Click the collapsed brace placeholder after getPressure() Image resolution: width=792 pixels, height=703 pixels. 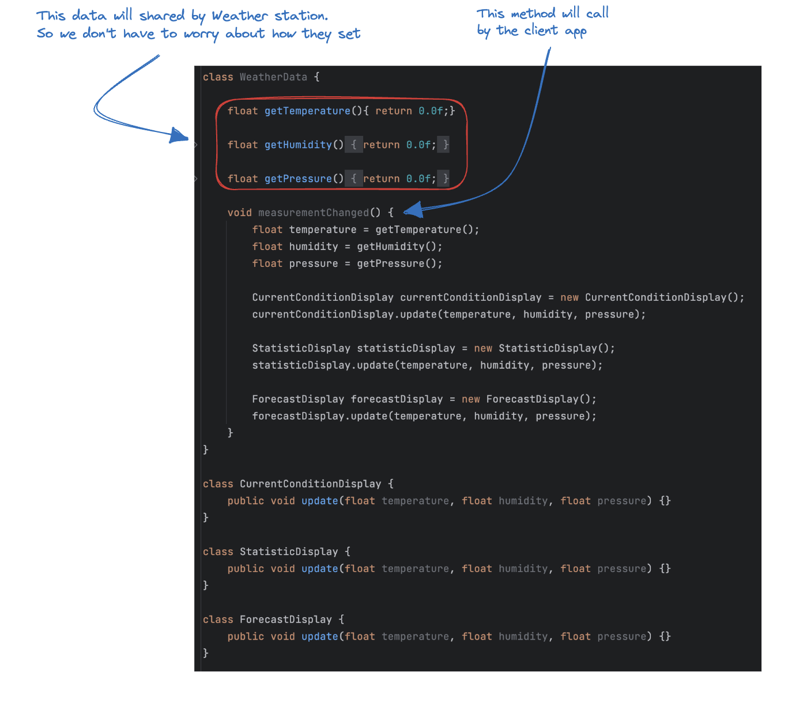click(353, 179)
